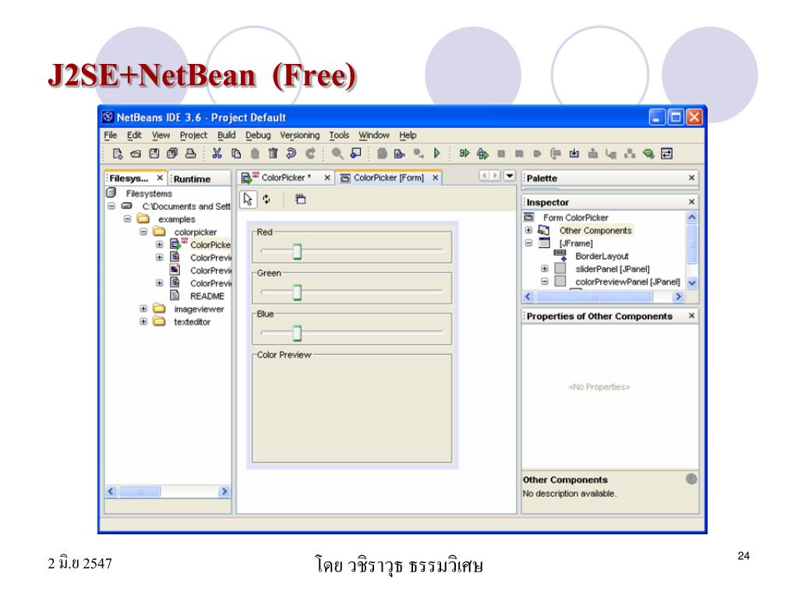Close the Filesystems tab
This screenshot has width=798, height=599.
pyautogui.click(x=160, y=178)
